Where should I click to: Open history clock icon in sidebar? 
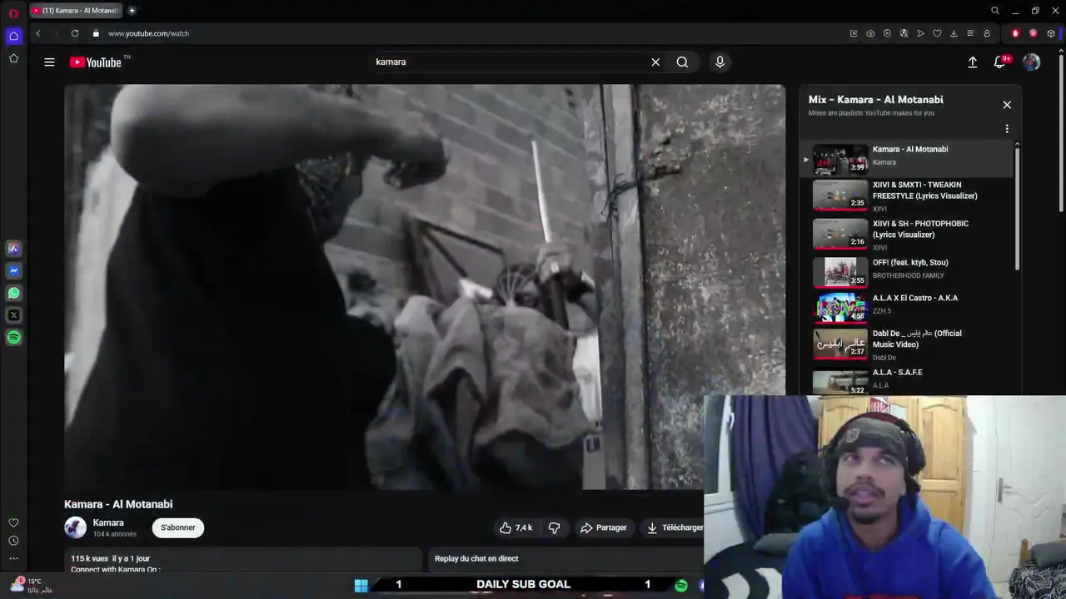click(13, 541)
